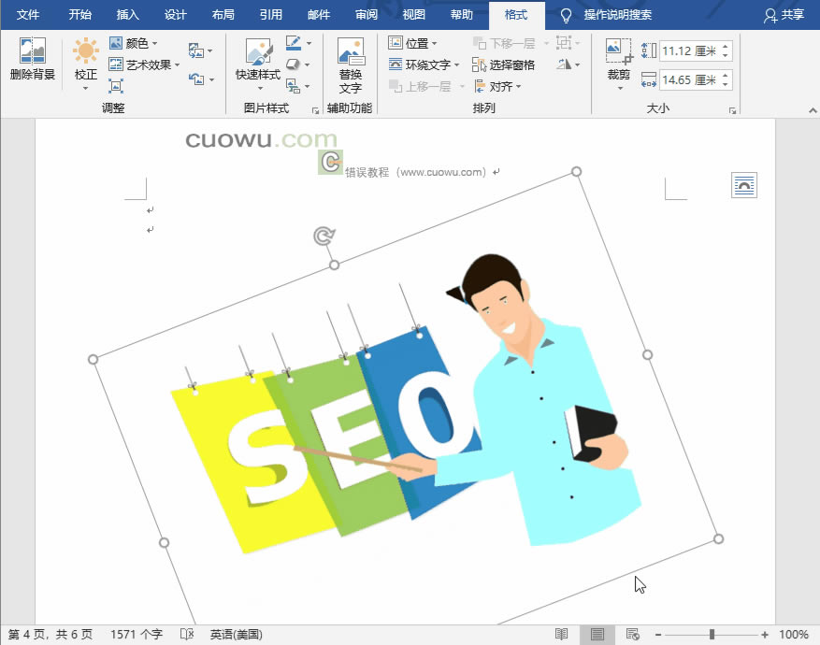The image size is (820, 645).
Task: Click the rotate objects triangle icon
Action: point(563,64)
